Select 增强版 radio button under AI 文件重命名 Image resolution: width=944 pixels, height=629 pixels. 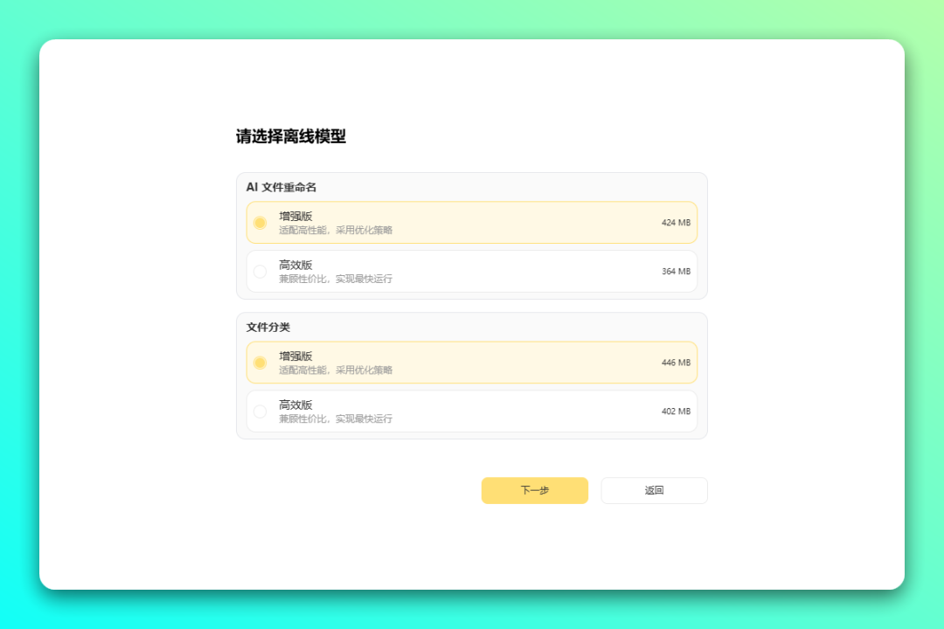(260, 223)
